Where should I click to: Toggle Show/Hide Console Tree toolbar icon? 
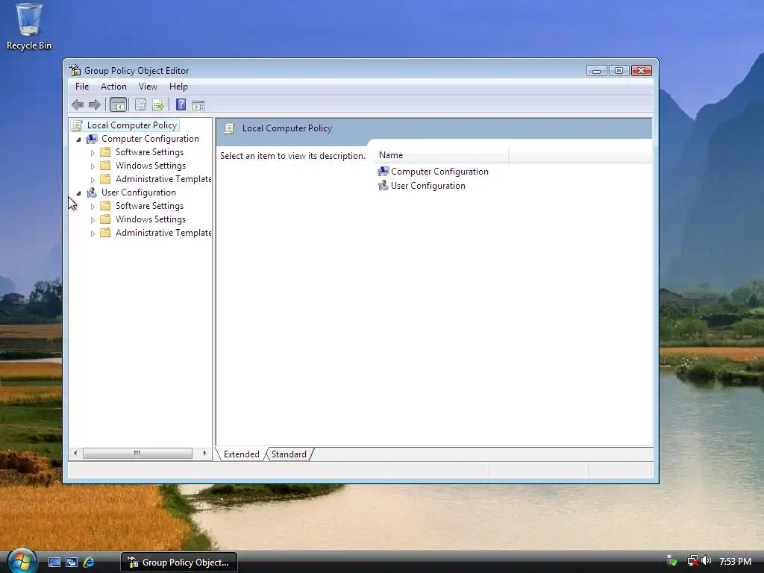click(119, 104)
